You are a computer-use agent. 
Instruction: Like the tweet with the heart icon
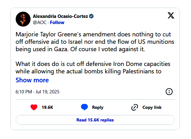pos(34,107)
